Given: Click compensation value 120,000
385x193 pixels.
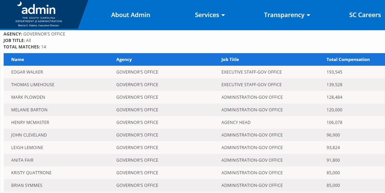Looking at the screenshot, I should click(334, 110).
